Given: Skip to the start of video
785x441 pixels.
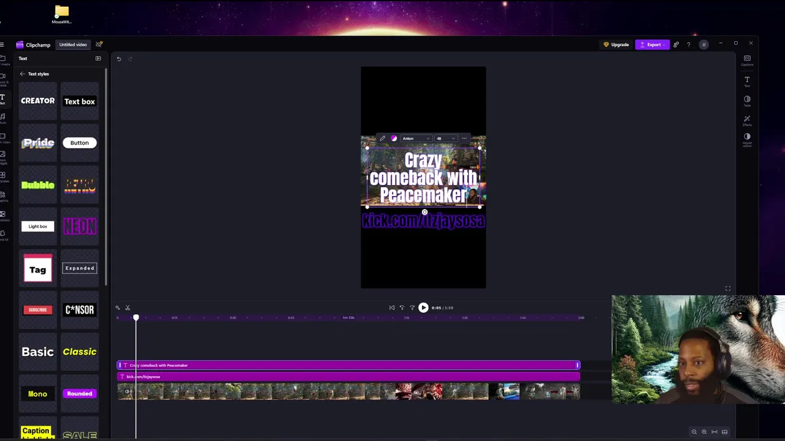Looking at the screenshot, I should point(392,307).
